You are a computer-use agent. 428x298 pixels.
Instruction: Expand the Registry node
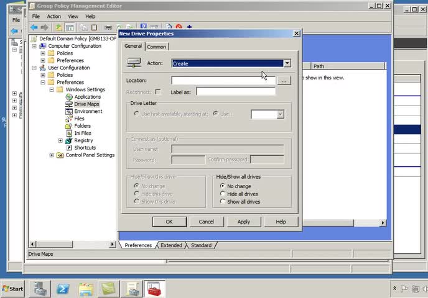(60, 140)
